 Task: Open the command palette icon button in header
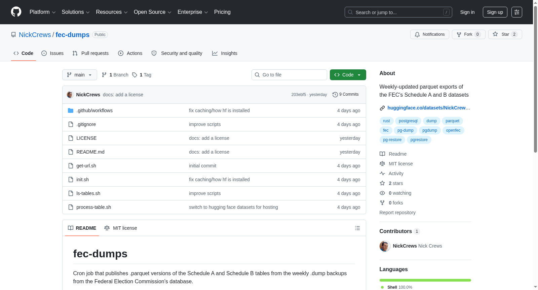pyautogui.click(x=517, y=12)
